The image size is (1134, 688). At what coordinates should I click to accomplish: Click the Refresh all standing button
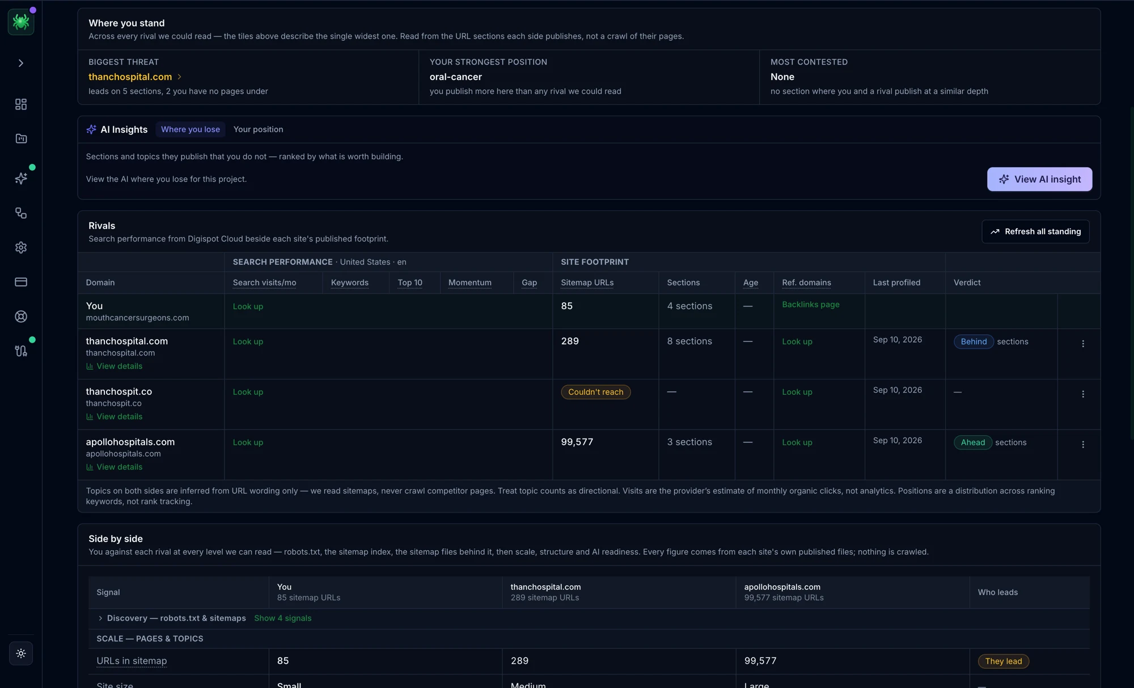click(x=1035, y=231)
